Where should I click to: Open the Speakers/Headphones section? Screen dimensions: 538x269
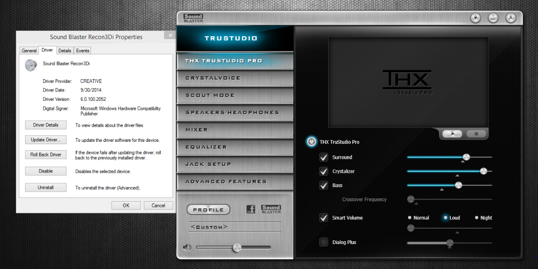tap(235, 113)
